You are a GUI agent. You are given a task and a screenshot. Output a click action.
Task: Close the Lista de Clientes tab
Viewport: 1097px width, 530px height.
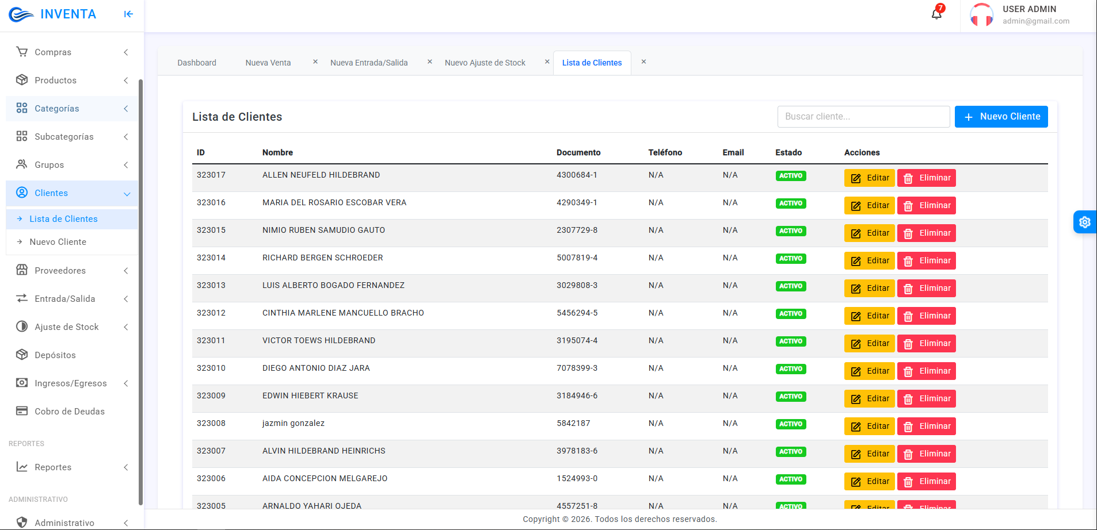[x=644, y=62]
